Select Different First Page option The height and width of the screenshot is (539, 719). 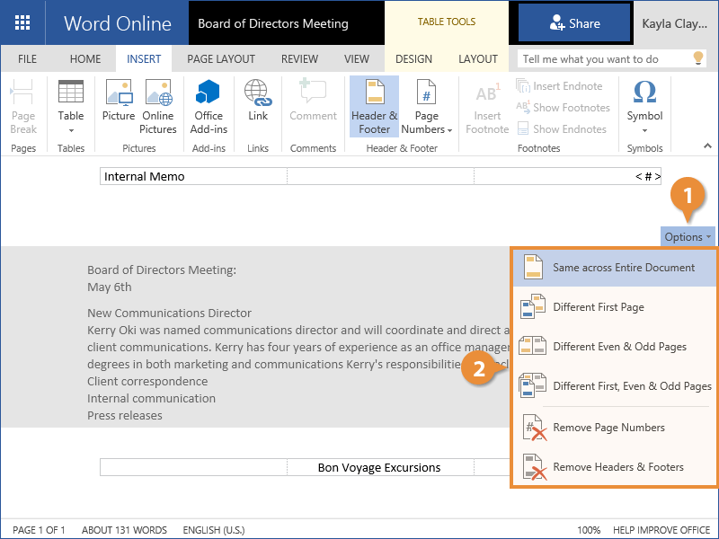point(598,307)
